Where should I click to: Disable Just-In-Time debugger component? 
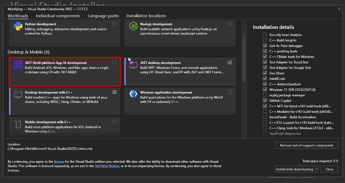click(x=265, y=46)
